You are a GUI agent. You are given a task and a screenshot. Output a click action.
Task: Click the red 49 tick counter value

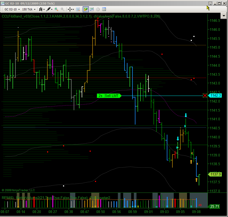click(x=200, y=205)
